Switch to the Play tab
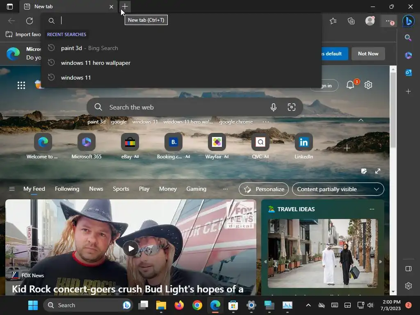This screenshot has width=420, height=315. [144, 189]
